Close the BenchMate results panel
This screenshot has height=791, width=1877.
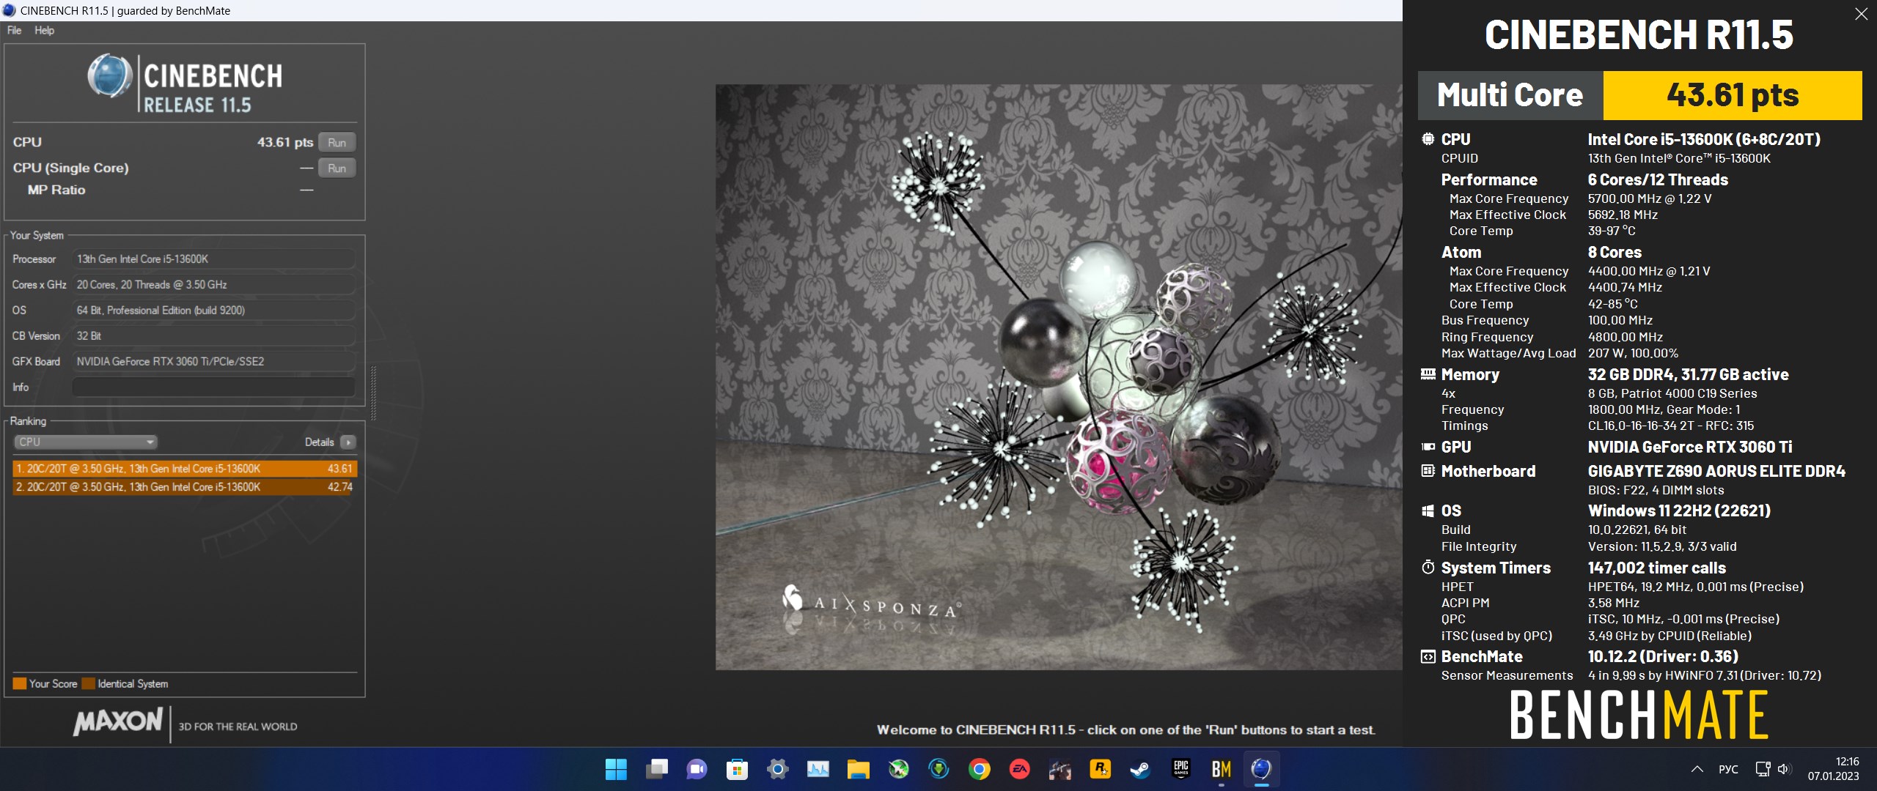[1861, 14]
